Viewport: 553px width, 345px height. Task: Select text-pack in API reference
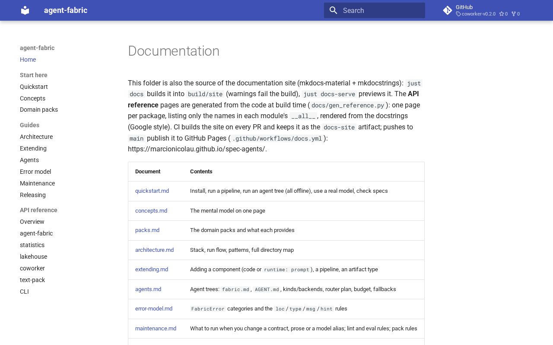(32, 280)
